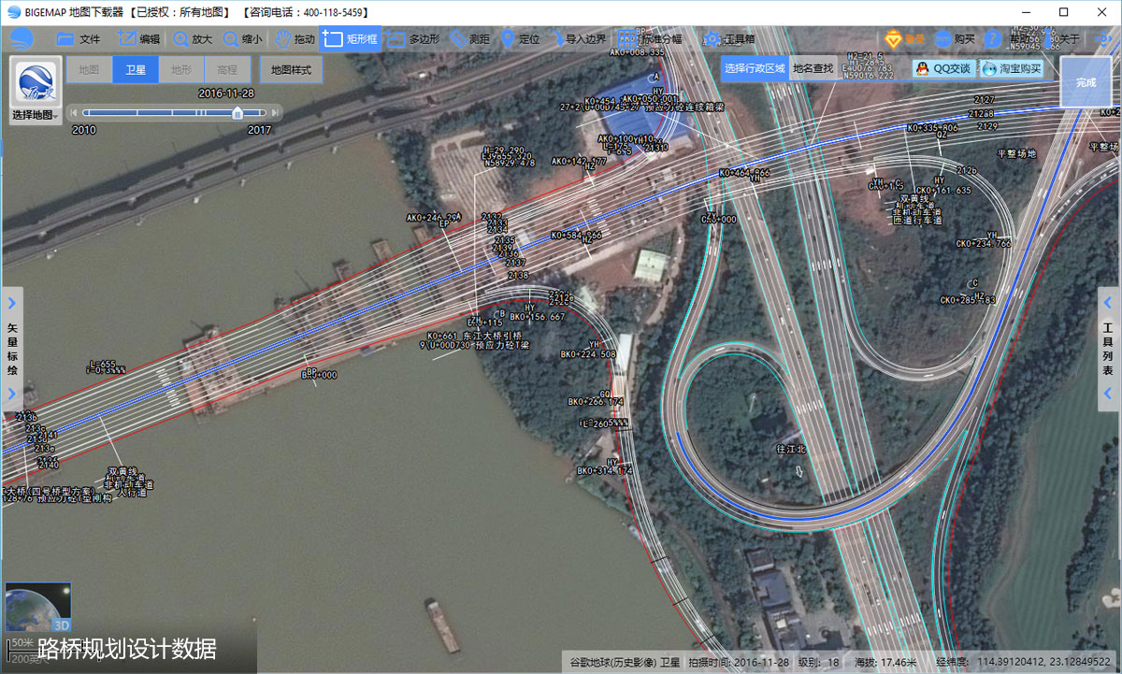Click the 缩小 zoom-out tool
The width and height of the screenshot is (1122, 674).
(x=242, y=39)
